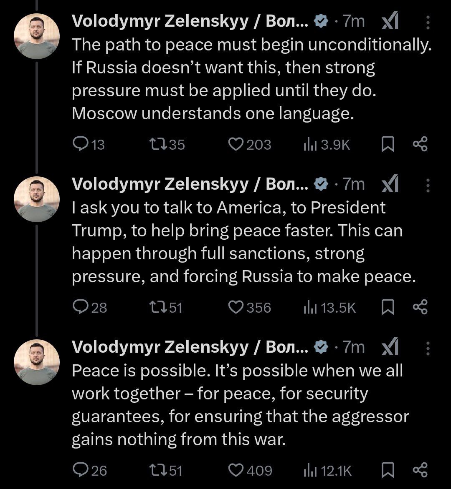
Task: Reply to the 'Peace is possible' post
Action: (79, 470)
